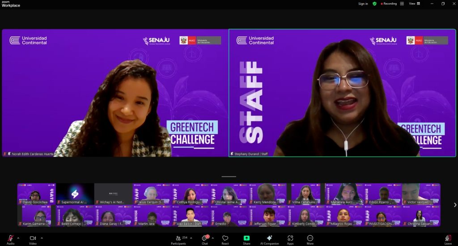Toggle camera using the Video button

click(33, 240)
